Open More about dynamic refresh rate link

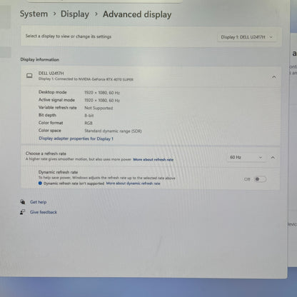pyautogui.click(x=133, y=183)
